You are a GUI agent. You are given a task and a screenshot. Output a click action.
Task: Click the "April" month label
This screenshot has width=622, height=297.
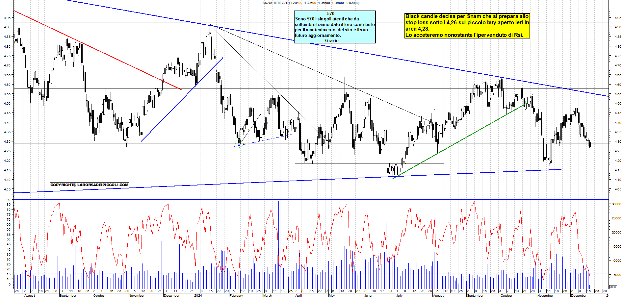(299, 295)
